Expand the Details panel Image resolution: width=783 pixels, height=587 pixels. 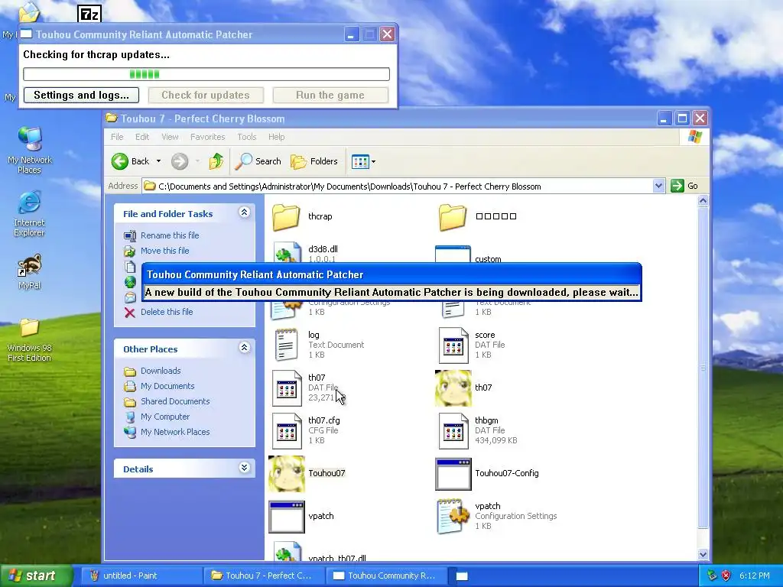coord(244,468)
